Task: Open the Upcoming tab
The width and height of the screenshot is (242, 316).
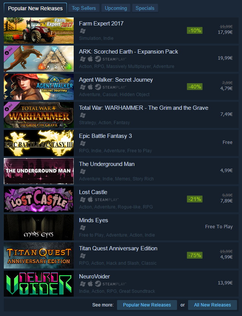Action: click(116, 8)
